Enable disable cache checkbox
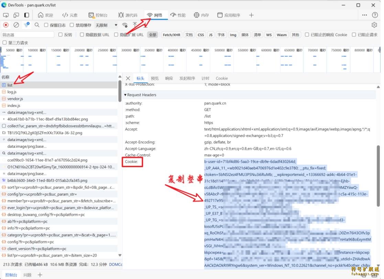Viewport: 384px width, 279px height. coord(72,25)
